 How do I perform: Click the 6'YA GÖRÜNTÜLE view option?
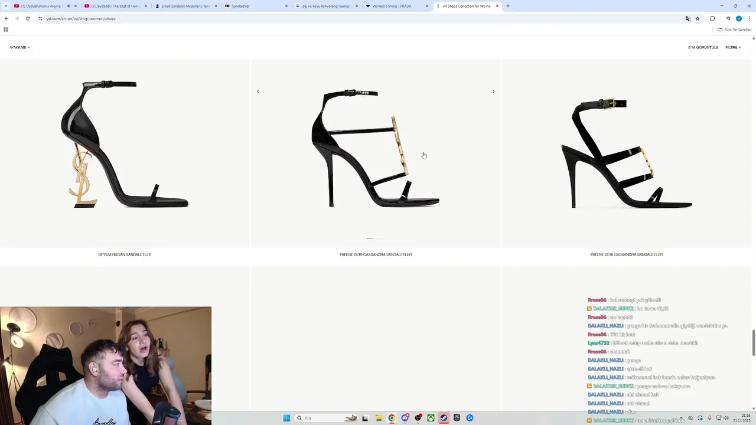point(703,47)
